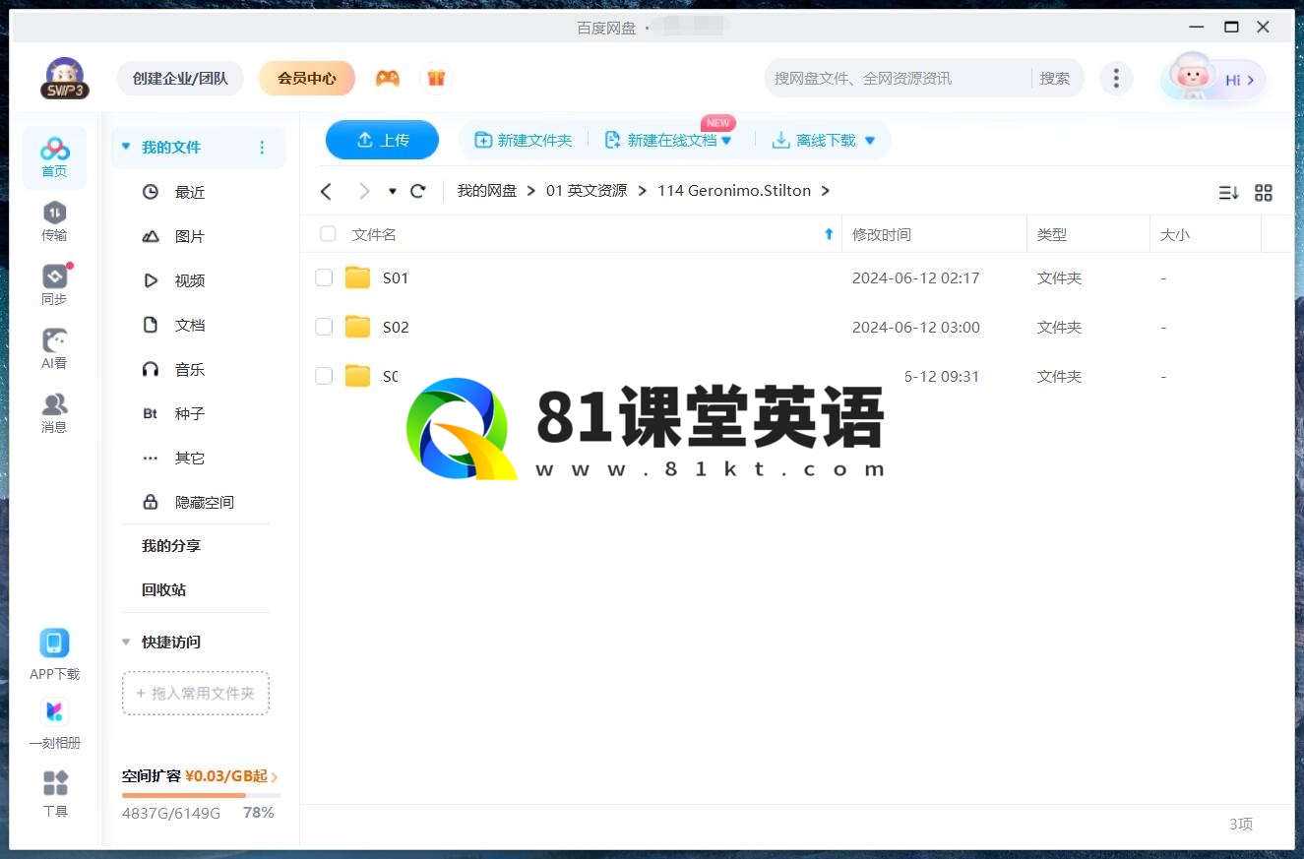The height and width of the screenshot is (859, 1304).
Task: Click the 搜索 search button
Action: (x=1055, y=79)
